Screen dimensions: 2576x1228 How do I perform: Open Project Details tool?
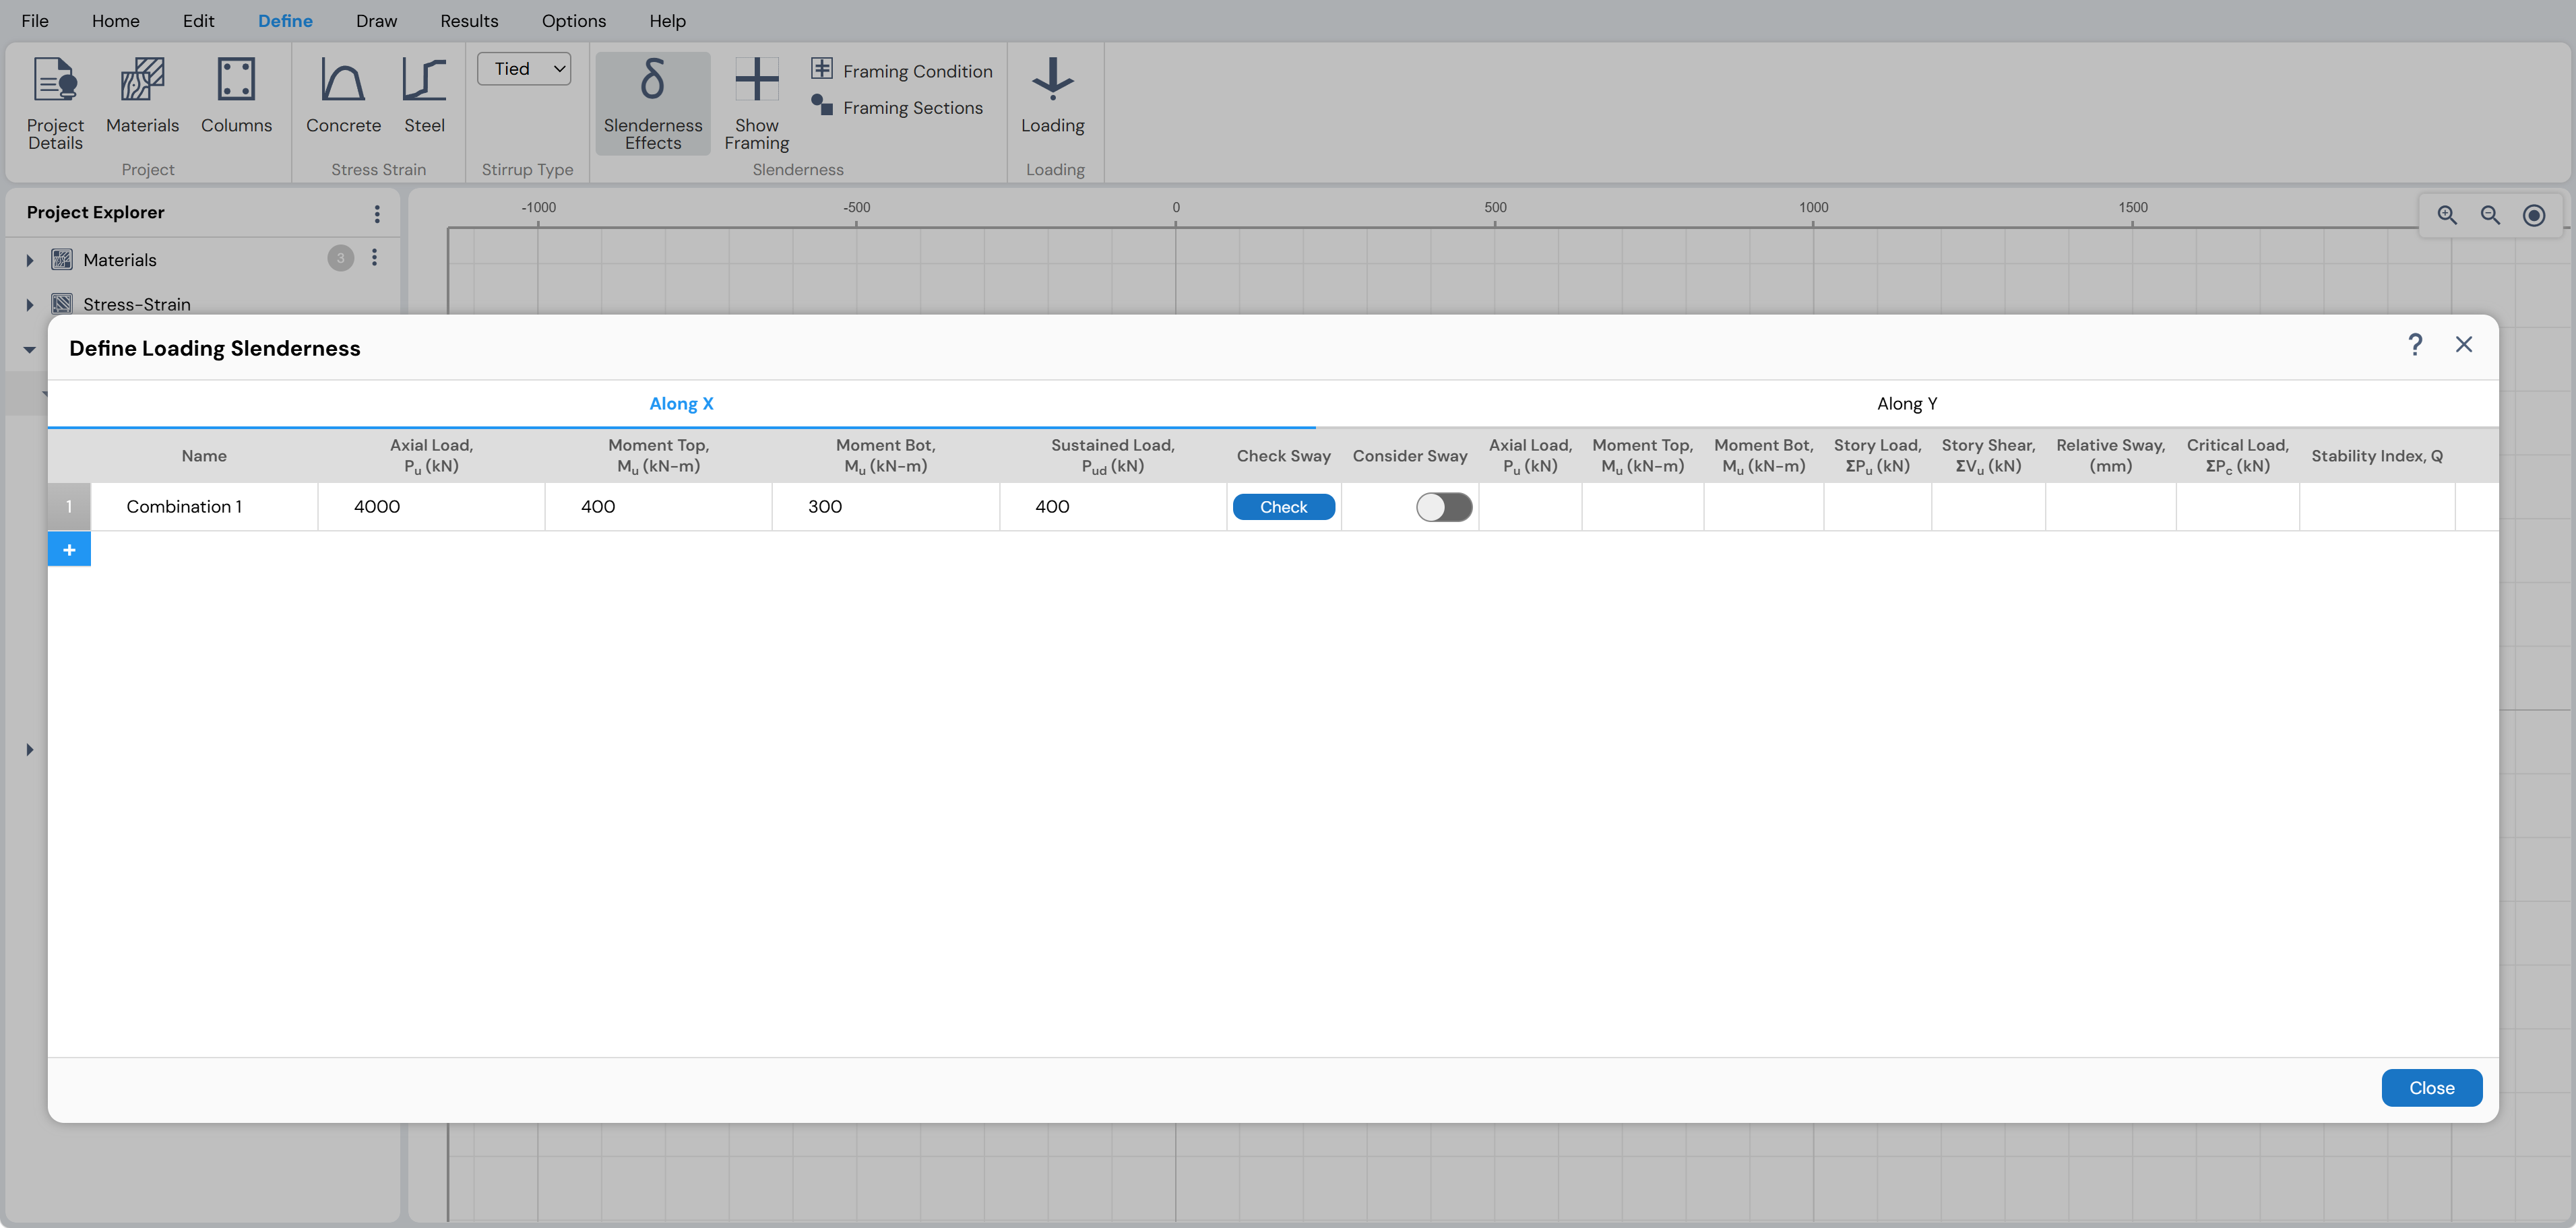(55, 103)
